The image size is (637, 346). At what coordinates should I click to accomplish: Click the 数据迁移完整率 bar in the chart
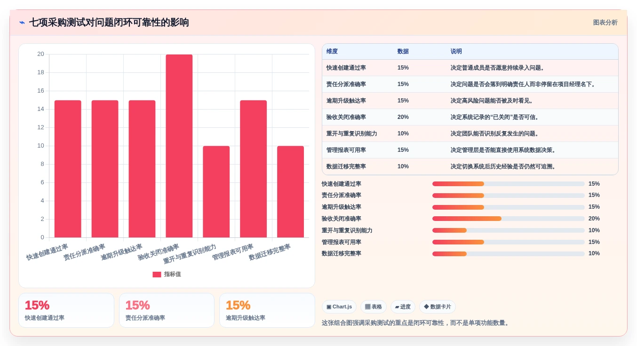click(290, 192)
